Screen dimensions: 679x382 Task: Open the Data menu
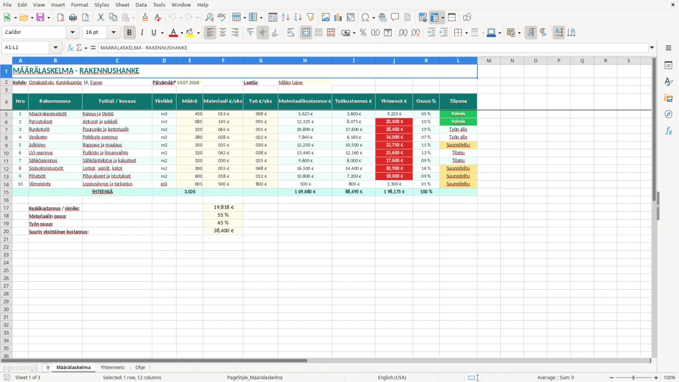(x=141, y=5)
